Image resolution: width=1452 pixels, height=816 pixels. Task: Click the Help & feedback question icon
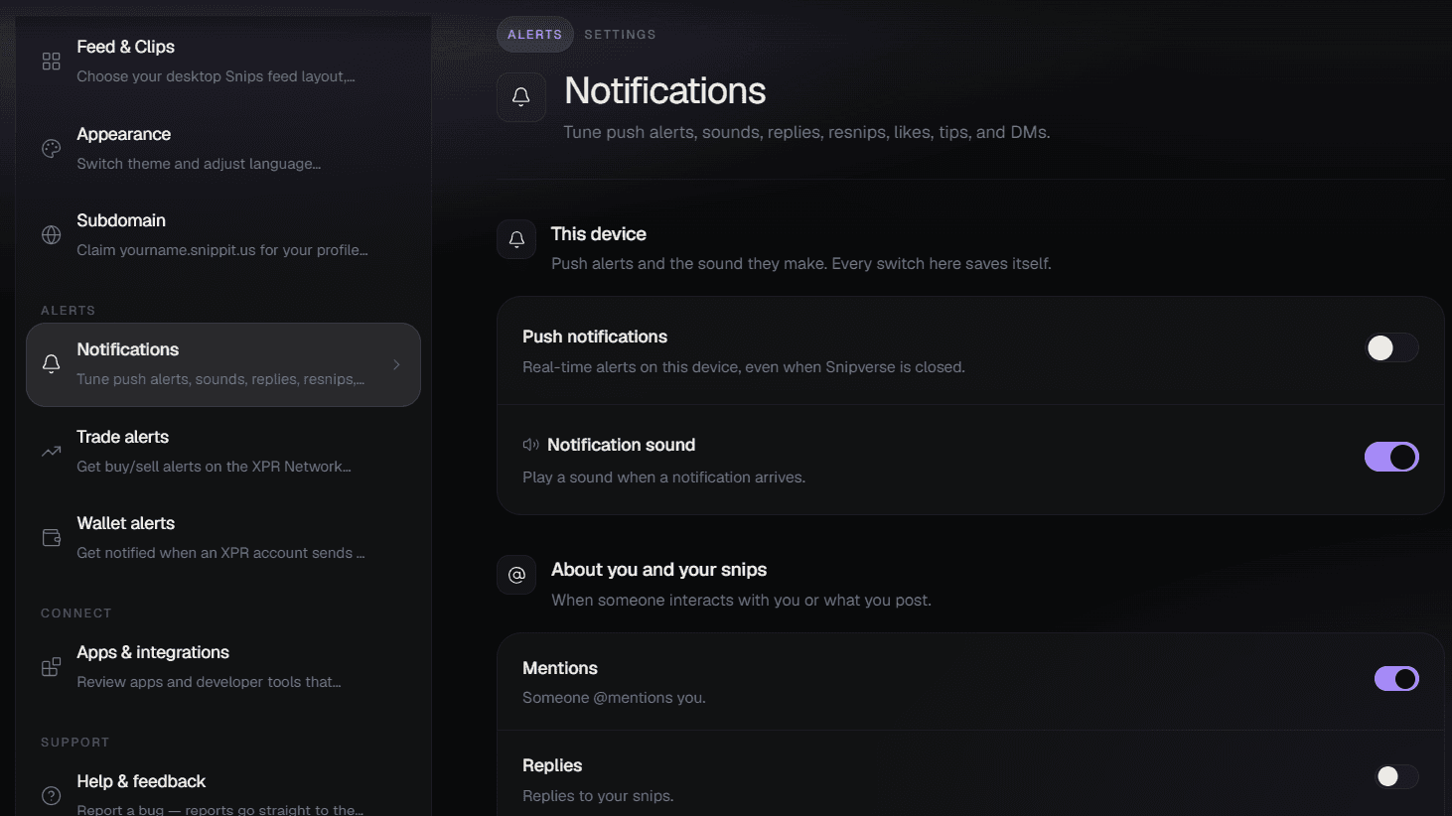(52, 795)
